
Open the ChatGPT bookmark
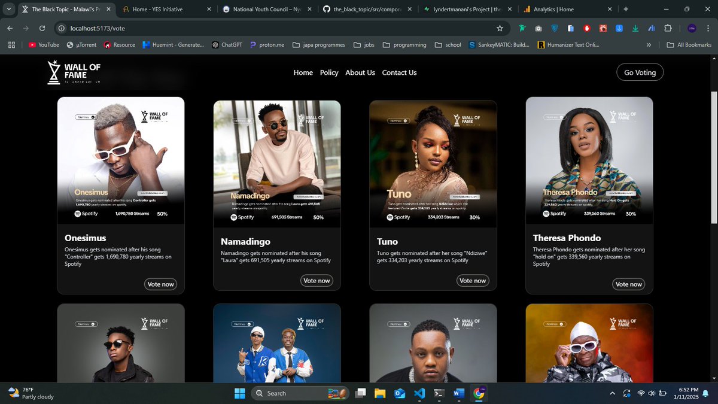(227, 44)
